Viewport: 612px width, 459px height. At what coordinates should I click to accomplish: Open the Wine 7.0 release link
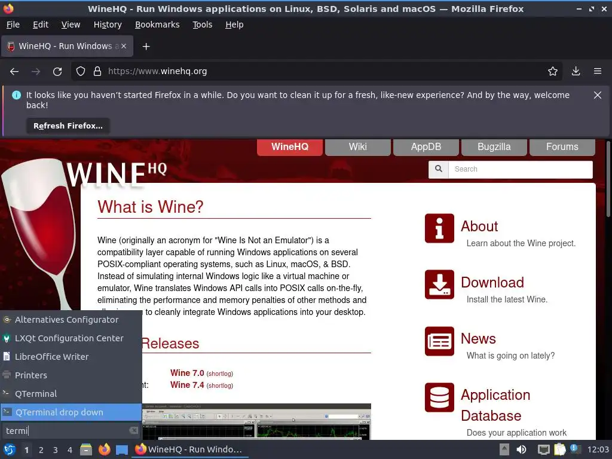tap(187, 373)
